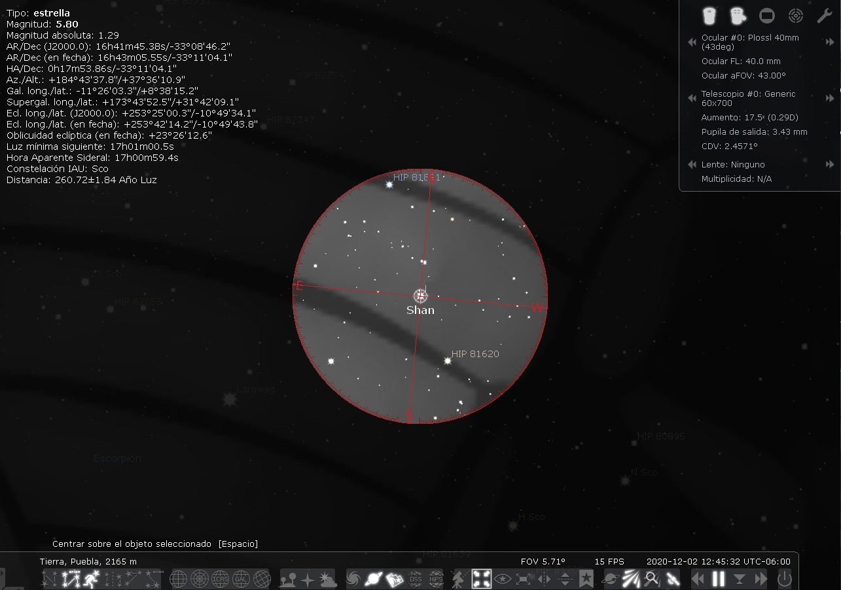Screen dimensions: 841x590
Task: Toggle constellation art figures
Action: (92, 579)
